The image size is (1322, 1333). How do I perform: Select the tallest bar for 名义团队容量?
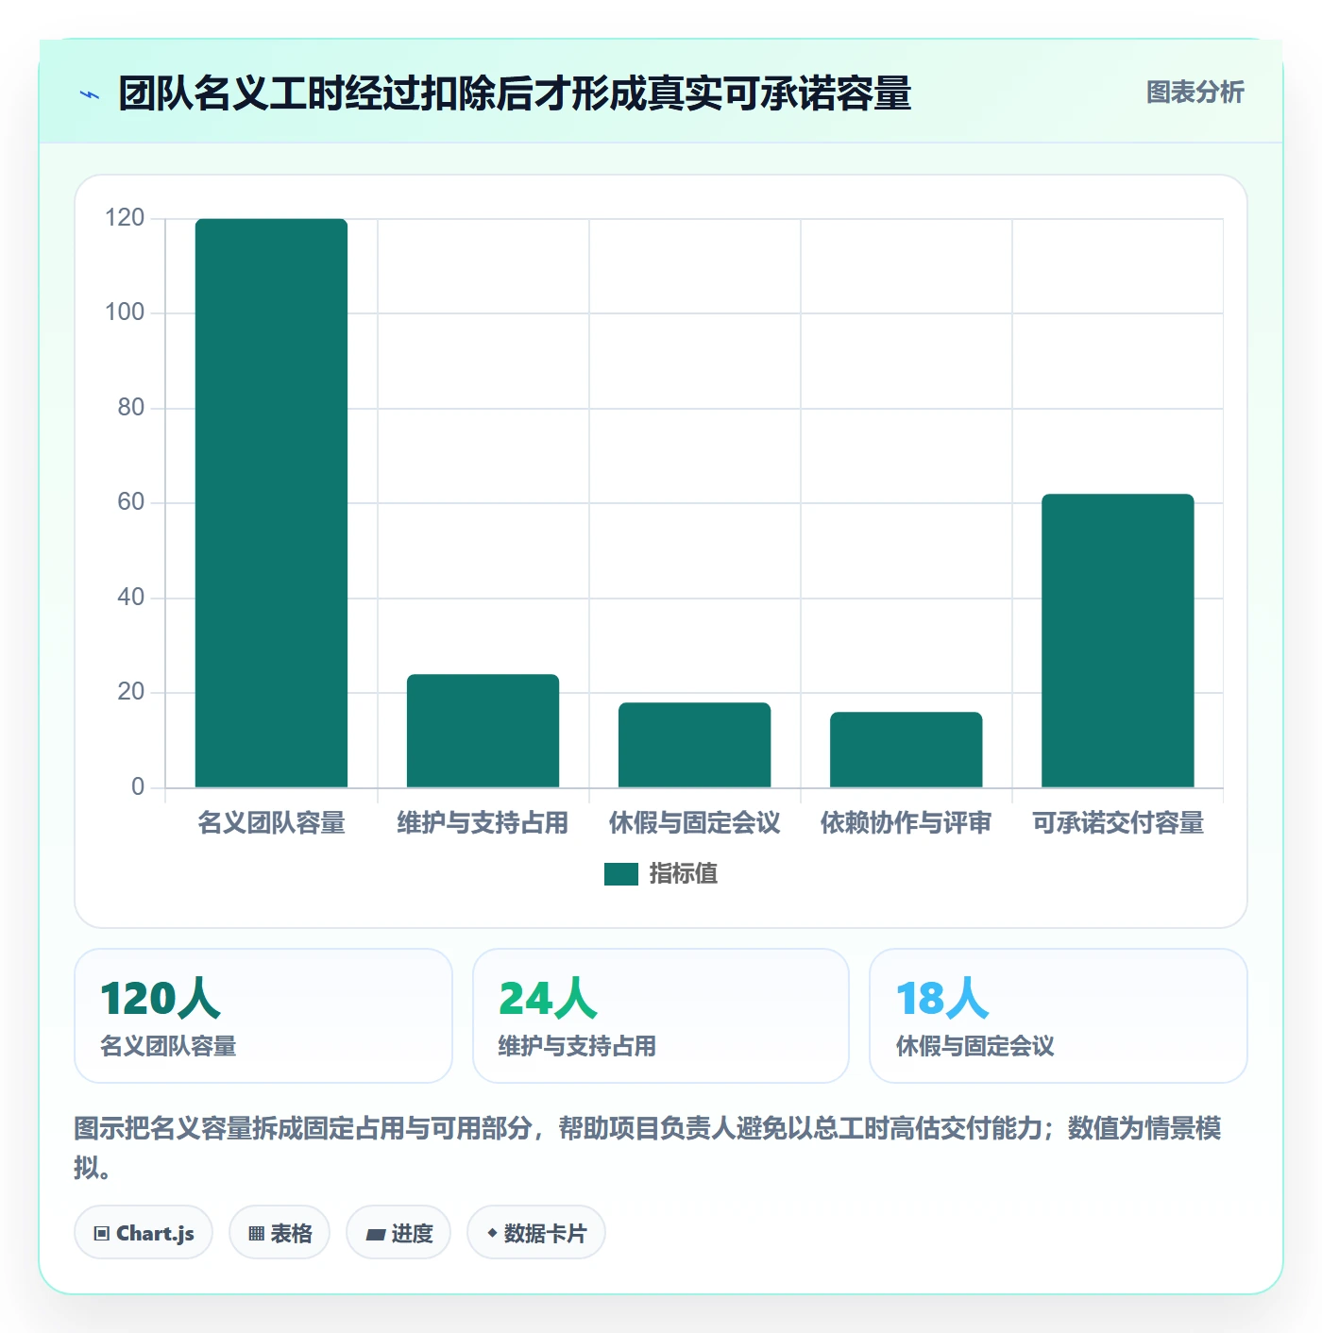pos(271,503)
